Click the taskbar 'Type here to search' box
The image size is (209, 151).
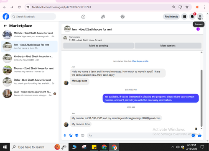point(39,147)
